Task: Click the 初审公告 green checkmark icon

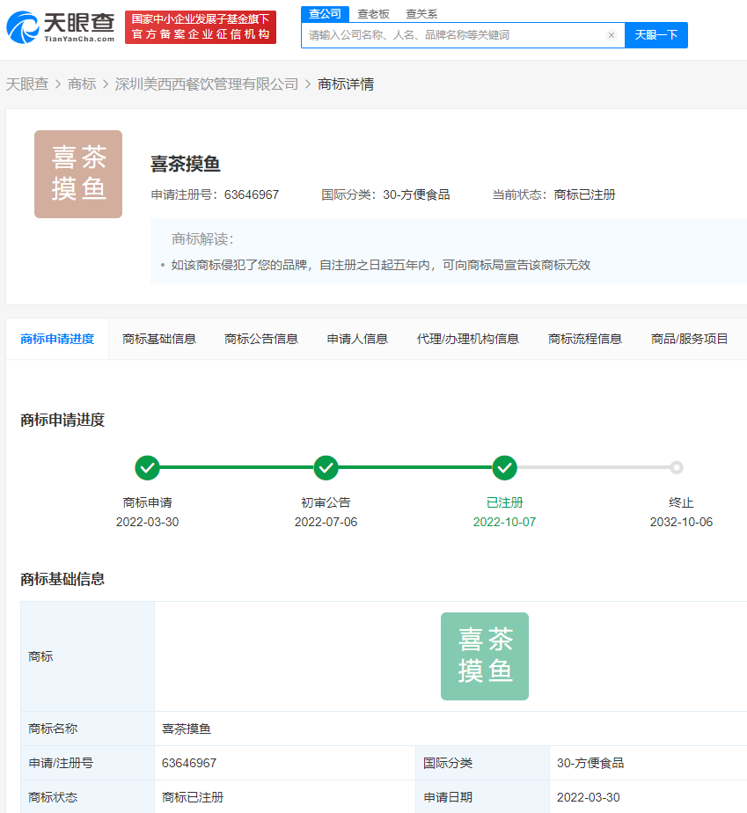Action: [326, 467]
